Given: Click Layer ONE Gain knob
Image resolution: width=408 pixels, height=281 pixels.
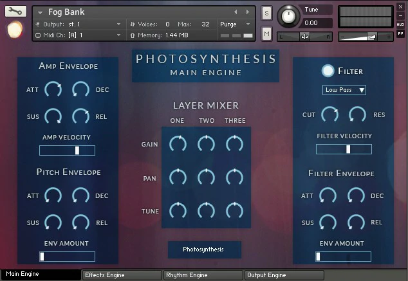Looking at the screenshot, I should click(178, 144).
